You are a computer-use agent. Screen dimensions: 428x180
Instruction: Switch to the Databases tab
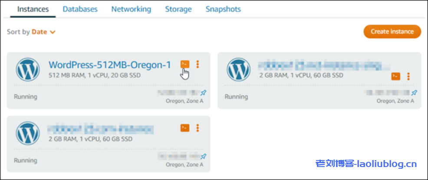coord(80,9)
